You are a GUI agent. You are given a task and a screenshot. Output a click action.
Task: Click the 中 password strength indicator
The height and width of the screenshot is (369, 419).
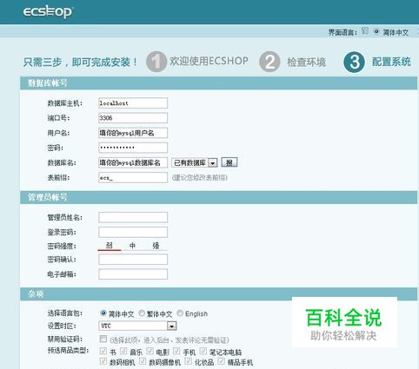132,246
